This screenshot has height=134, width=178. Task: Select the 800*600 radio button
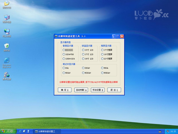(x=68, y=50)
